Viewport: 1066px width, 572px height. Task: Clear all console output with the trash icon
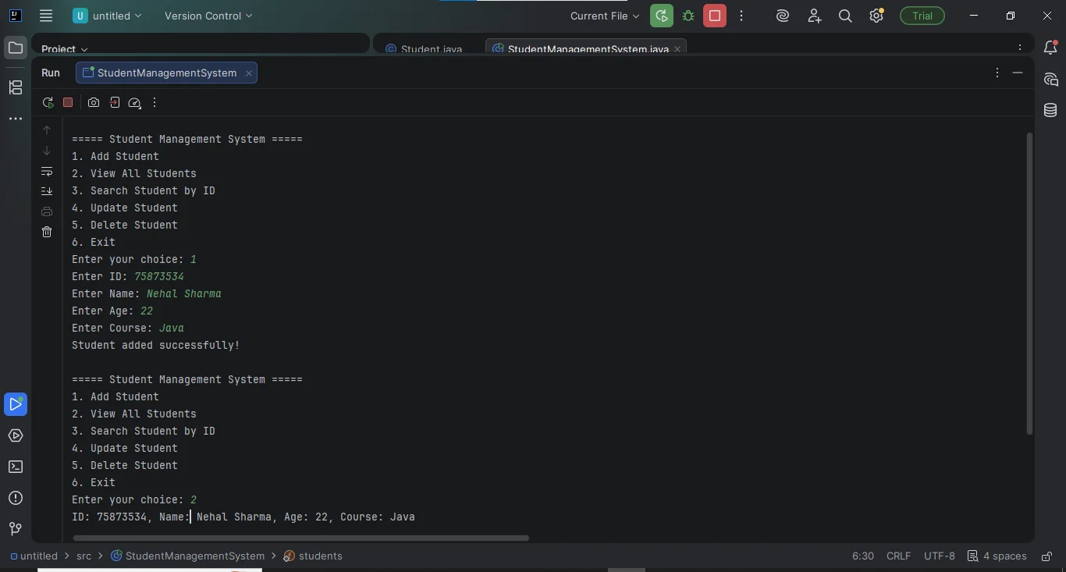coord(47,232)
